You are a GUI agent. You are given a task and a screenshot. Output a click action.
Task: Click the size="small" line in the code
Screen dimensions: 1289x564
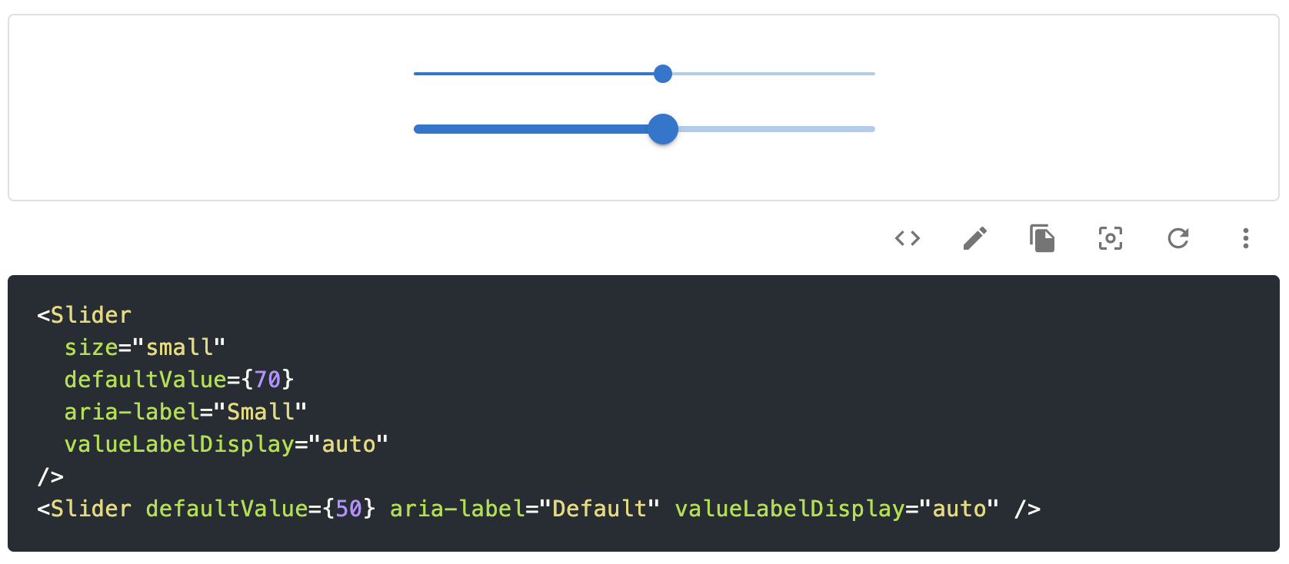(x=145, y=347)
